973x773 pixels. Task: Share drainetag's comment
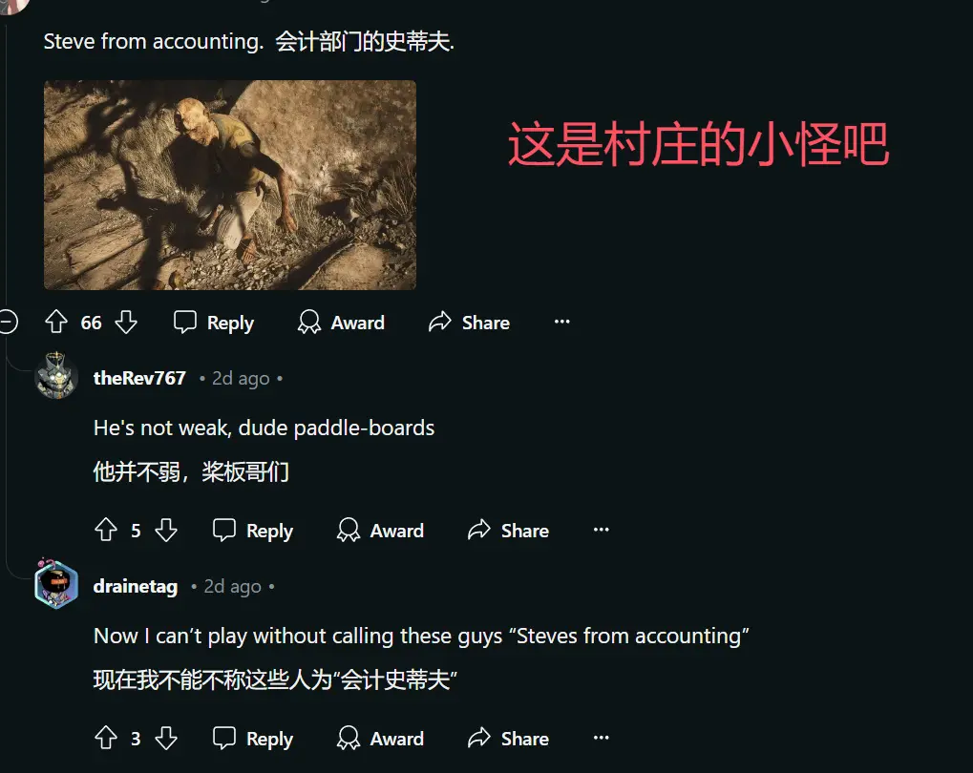tap(508, 739)
